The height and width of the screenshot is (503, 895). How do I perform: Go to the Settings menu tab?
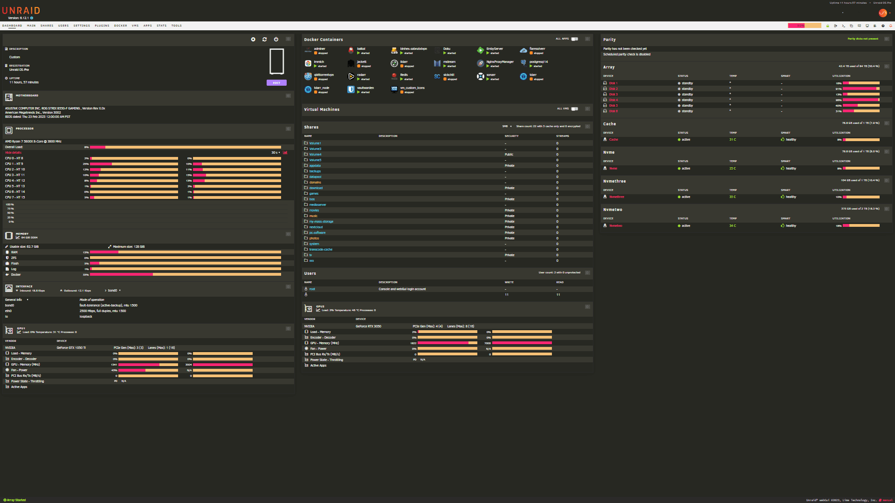point(82,26)
